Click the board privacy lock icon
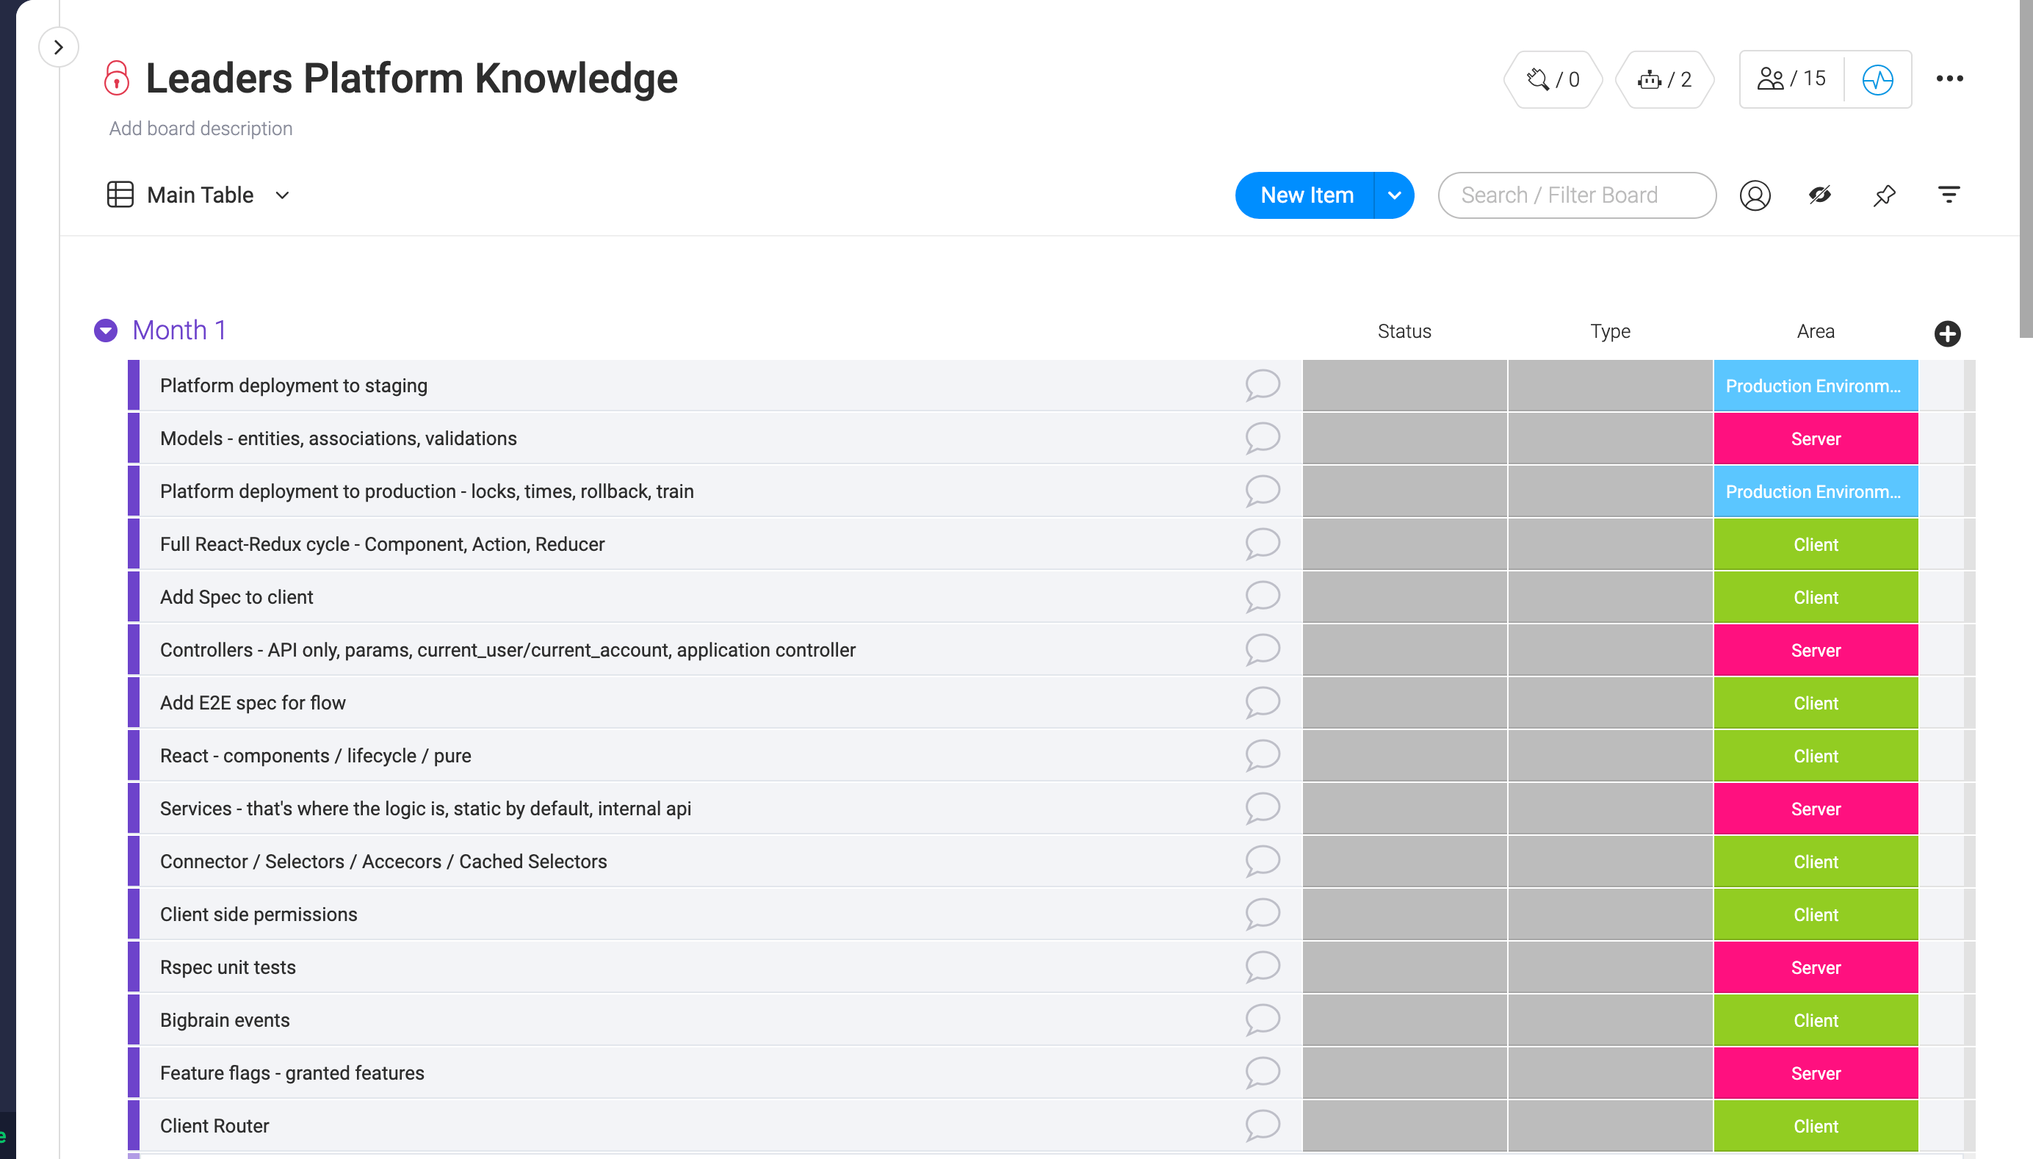2033x1159 pixels. click(116, 78)
